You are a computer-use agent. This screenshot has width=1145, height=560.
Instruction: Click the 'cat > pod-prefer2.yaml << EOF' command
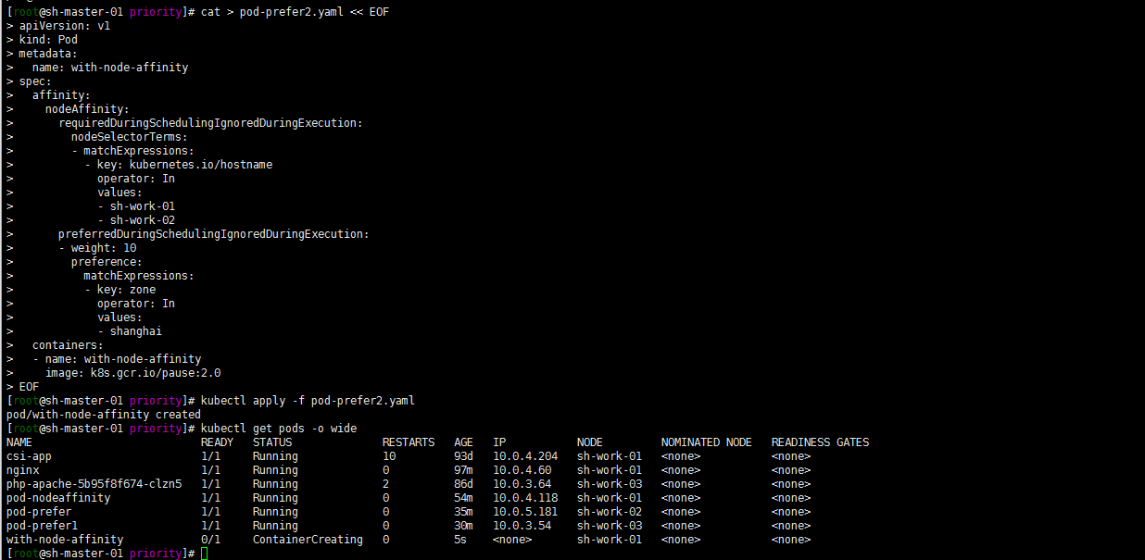[295, 12]
